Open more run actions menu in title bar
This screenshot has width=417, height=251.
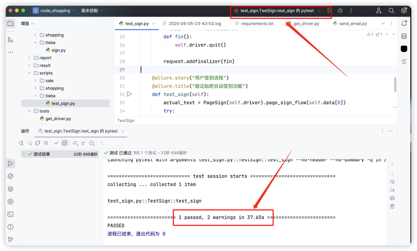(x=351, y=11)
